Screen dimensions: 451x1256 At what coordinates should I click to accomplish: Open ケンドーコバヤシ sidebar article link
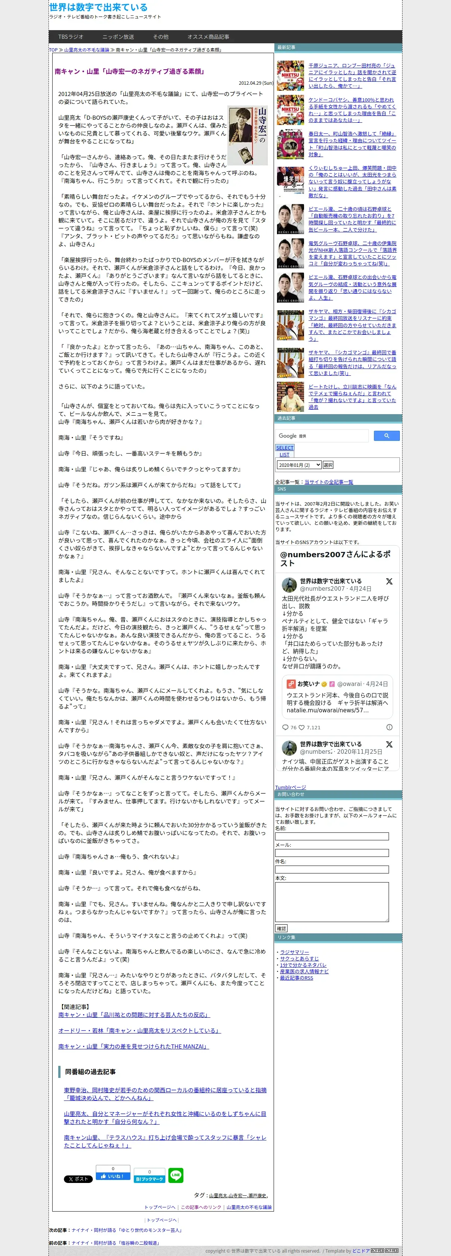coord(352,110)
